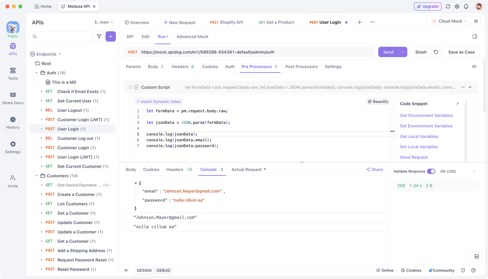Open the hamburger menu beside Cloud Mock
The width and height of the screenshot is (488, 279).
[x=476, y=21]
